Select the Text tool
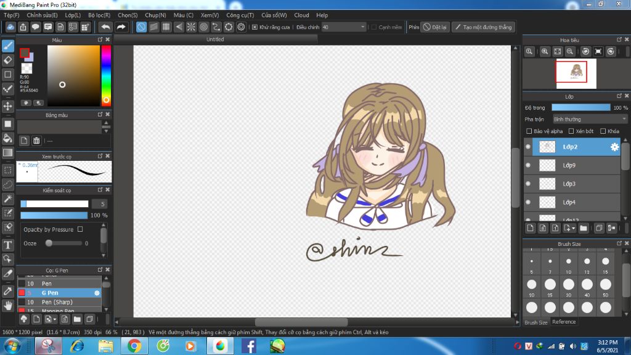This screenshot has width=631, height=355. tap(7, 245)
